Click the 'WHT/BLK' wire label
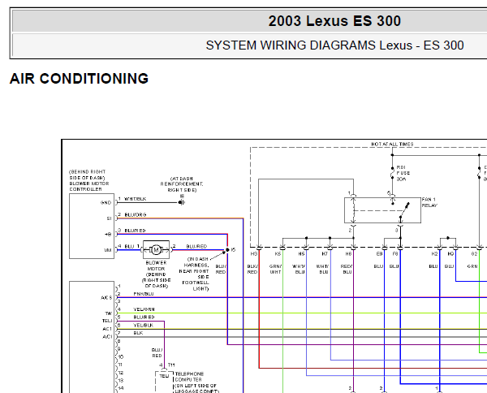This screenshot has height=393, width=487. (135, 199)
